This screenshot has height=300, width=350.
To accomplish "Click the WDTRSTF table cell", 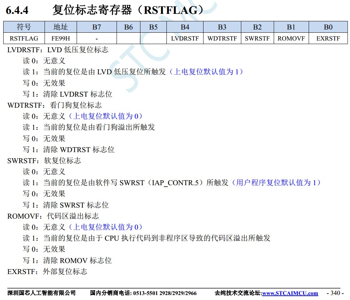I will tap(222, 38).
